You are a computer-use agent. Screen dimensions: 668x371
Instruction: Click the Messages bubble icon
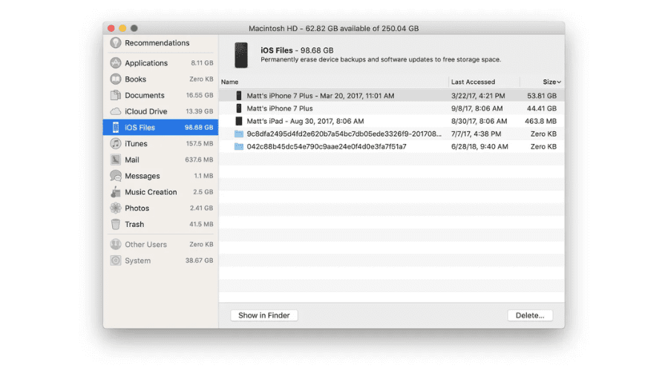(x=116, y=176)
